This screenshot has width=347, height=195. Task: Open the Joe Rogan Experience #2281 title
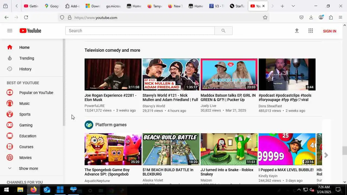pos(111,97)
